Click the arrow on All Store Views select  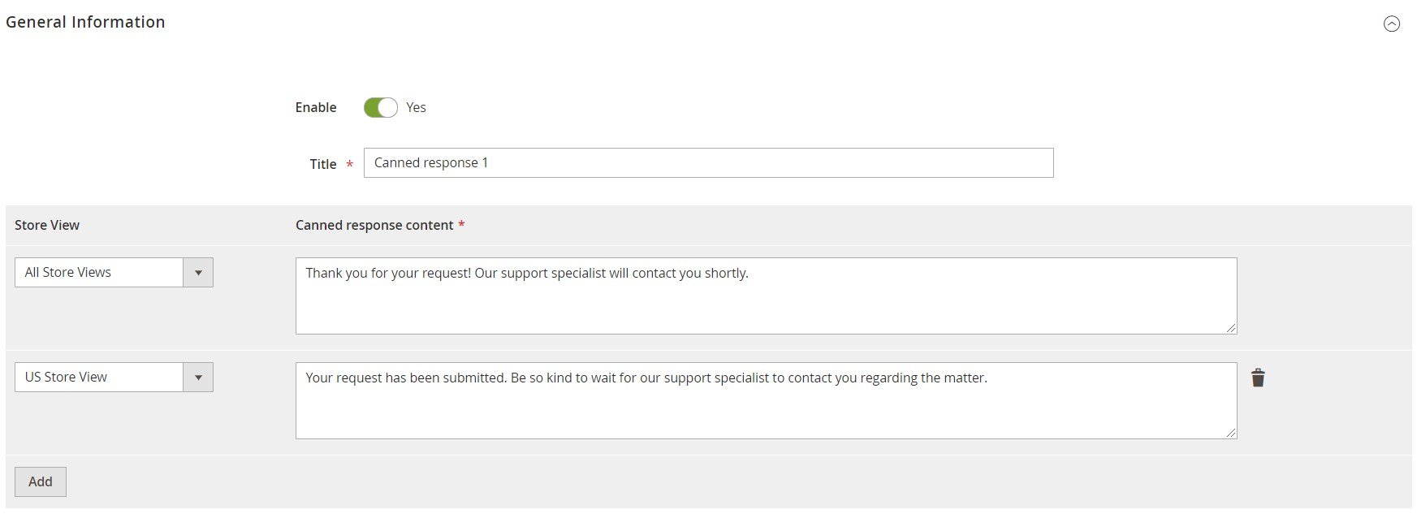pos(198,273)
